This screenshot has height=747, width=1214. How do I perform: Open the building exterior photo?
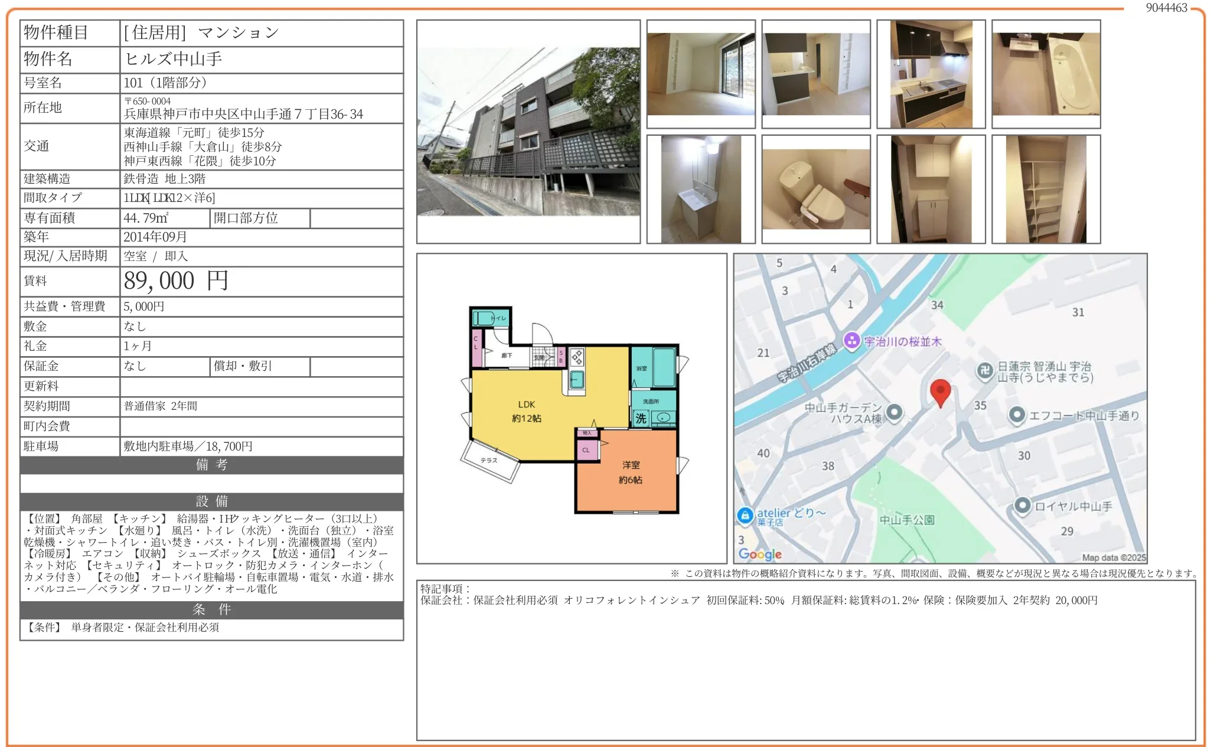528,131
